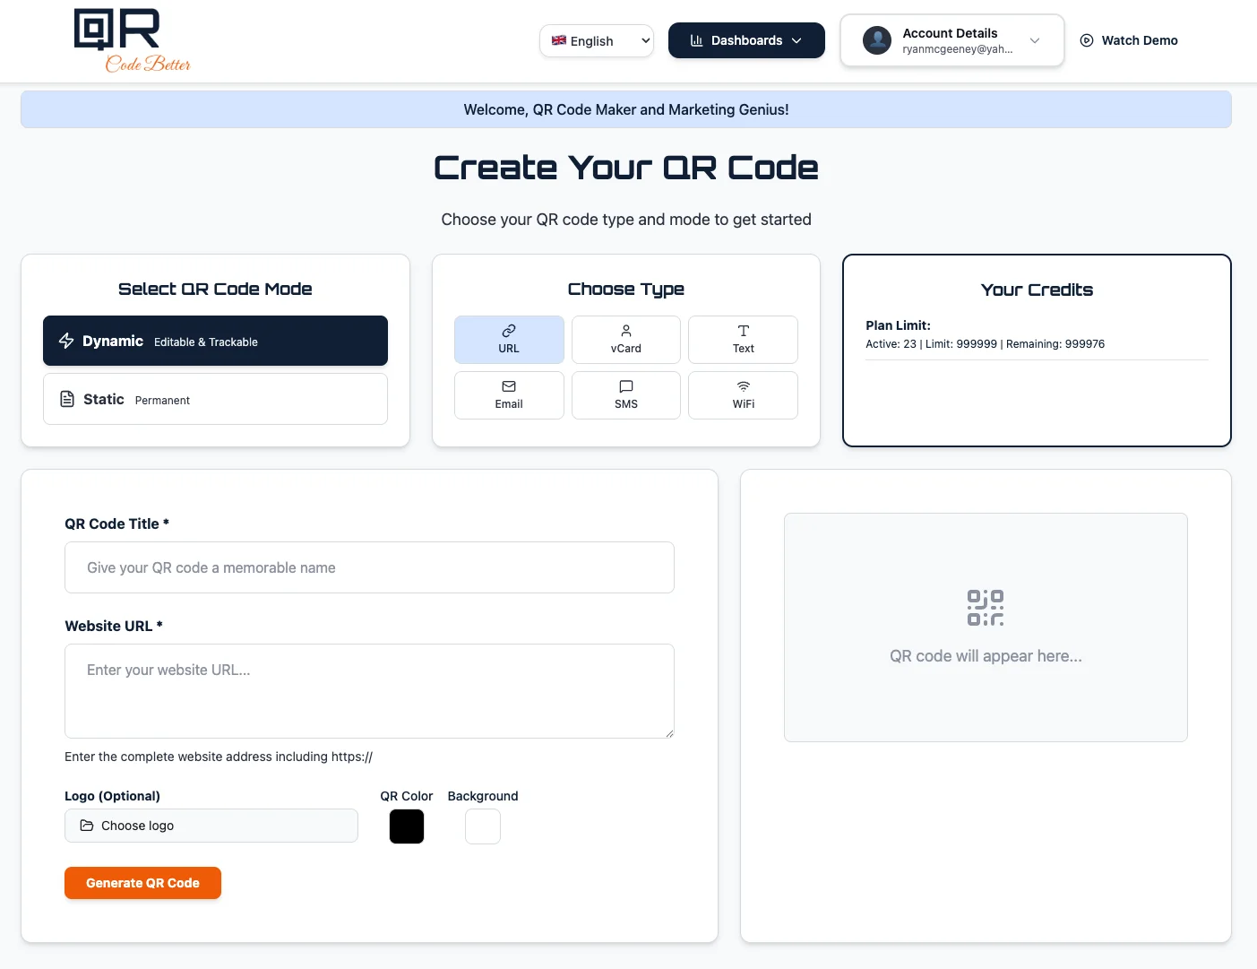
Task: Select the vCard QR code type
Action: click(x=625, y=339)
